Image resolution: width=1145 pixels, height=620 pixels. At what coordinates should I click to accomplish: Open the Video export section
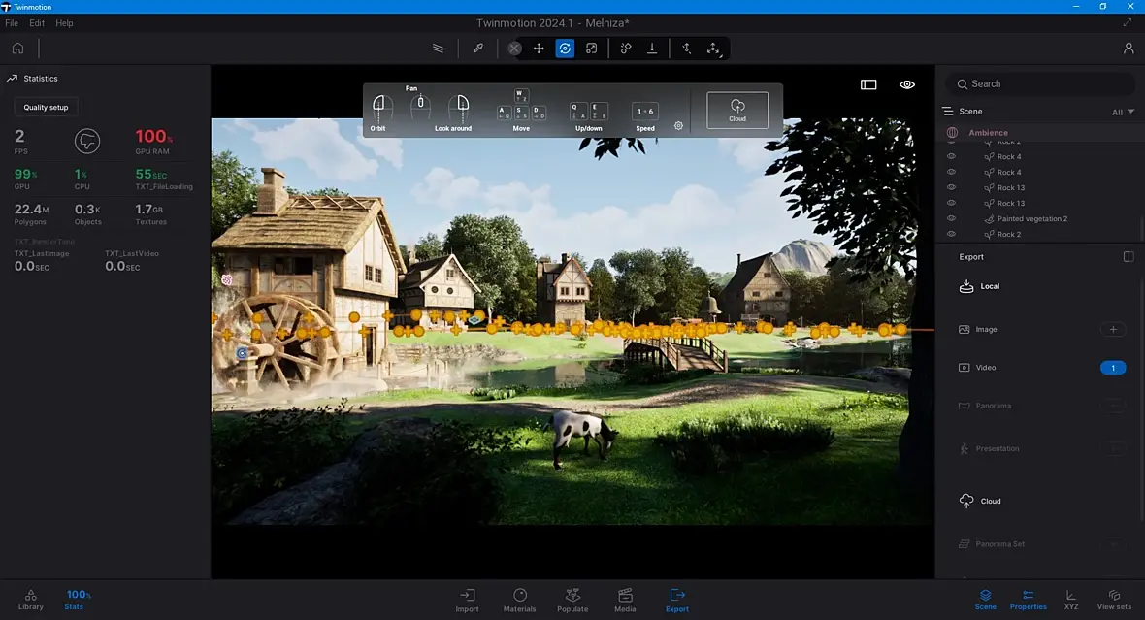(977, 368)
